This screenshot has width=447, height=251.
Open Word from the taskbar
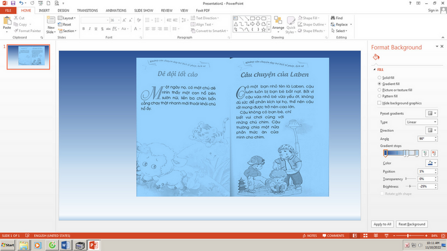65,245
